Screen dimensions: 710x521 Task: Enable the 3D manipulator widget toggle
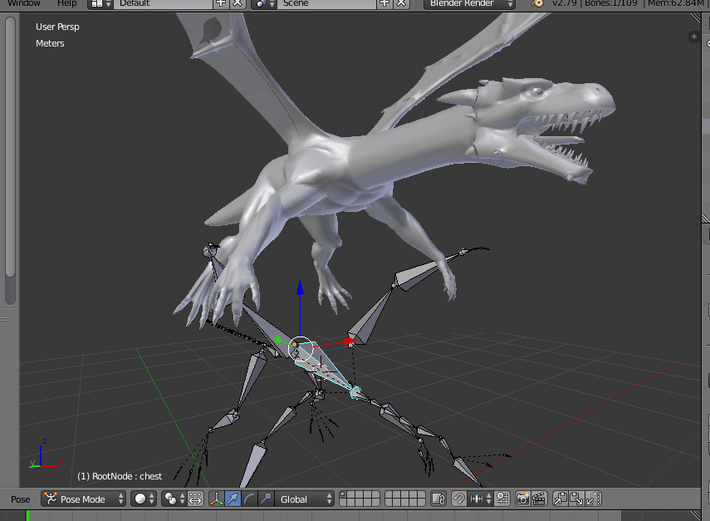[216, 499]
